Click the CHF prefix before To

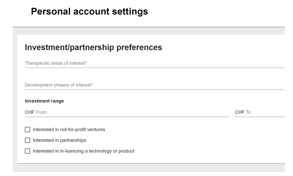[x=240, y=112]
